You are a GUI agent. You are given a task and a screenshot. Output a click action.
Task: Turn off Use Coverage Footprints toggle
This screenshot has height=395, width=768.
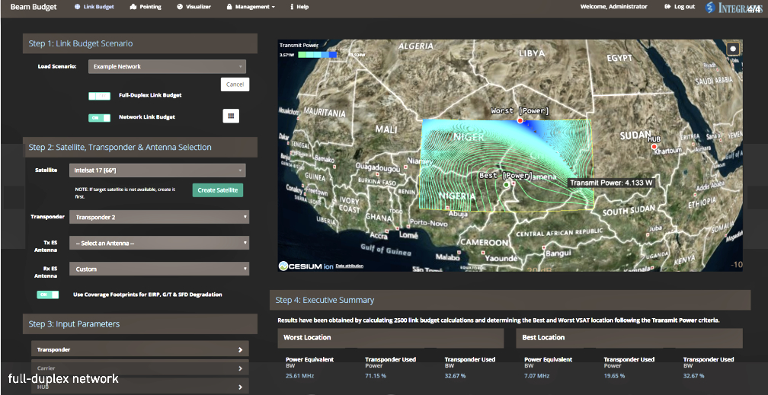[x=47, y=295]
